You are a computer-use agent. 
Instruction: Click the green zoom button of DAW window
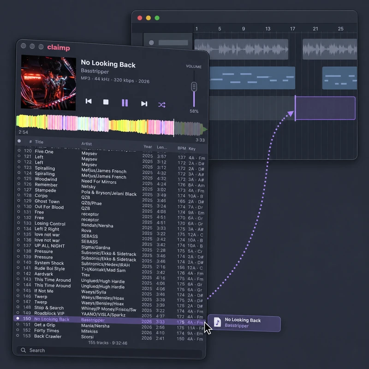coord(157,18)
